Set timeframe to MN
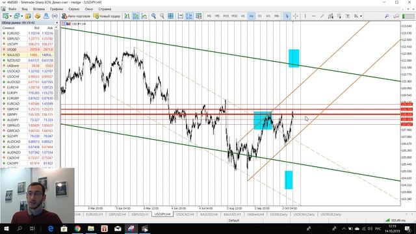 (277, 16)
